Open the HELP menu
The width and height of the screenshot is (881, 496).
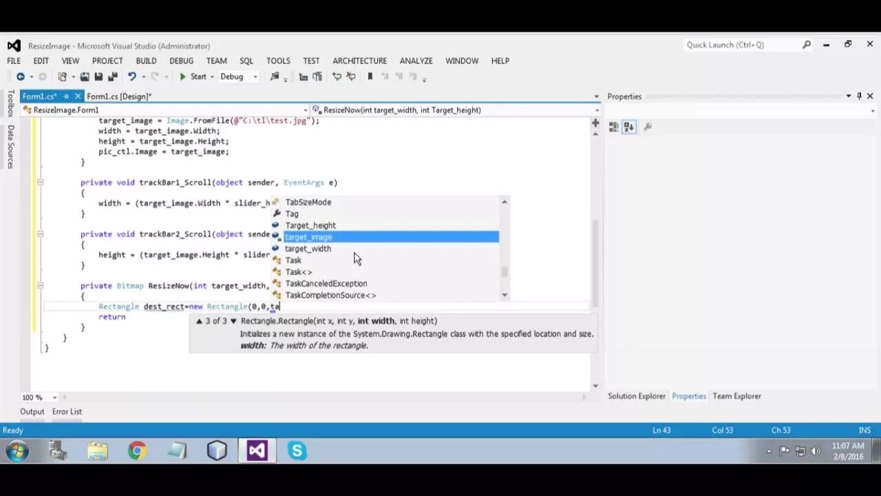point(500,61)
